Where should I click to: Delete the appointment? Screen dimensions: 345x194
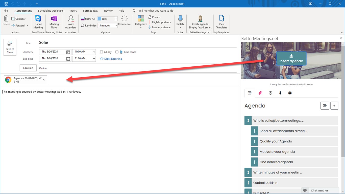click(x=6, y=21)
